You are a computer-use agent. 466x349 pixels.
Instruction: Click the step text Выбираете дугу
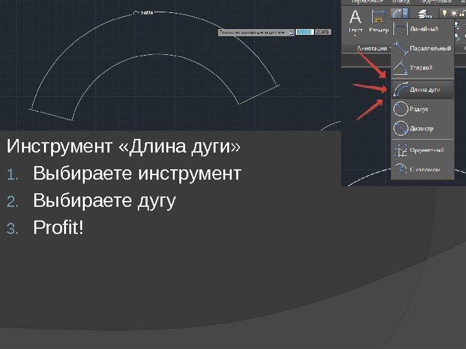click(x=105, y=200)
